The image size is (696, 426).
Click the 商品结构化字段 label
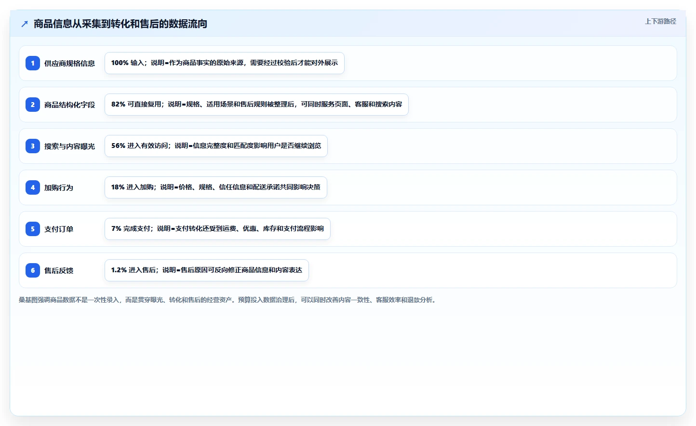click(69, 105)
